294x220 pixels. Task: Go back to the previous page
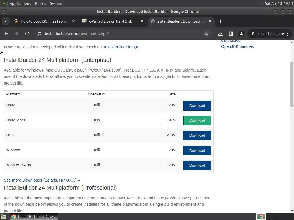6,34
